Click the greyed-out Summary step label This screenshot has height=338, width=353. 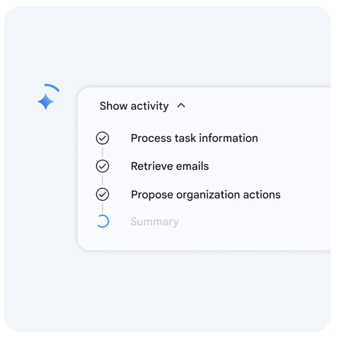click(154, 222)
